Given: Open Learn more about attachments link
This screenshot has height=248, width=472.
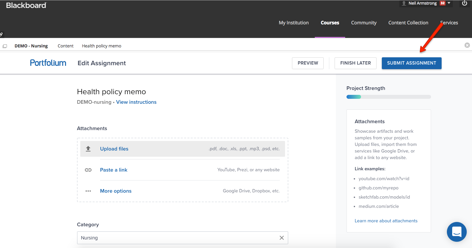Looking at the screenshot, I should pyautogui.click(x=386, y=221).
